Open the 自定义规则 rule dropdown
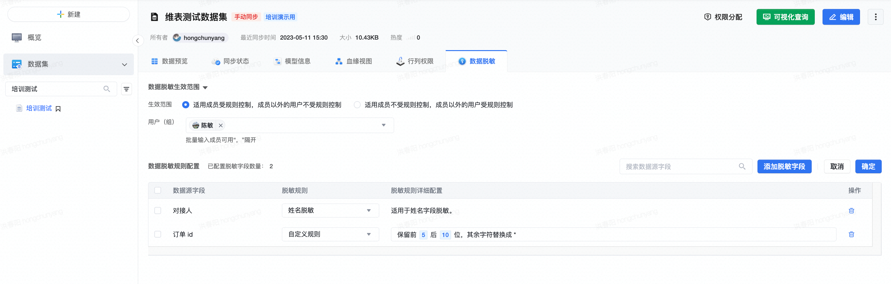 coord(330,234)
